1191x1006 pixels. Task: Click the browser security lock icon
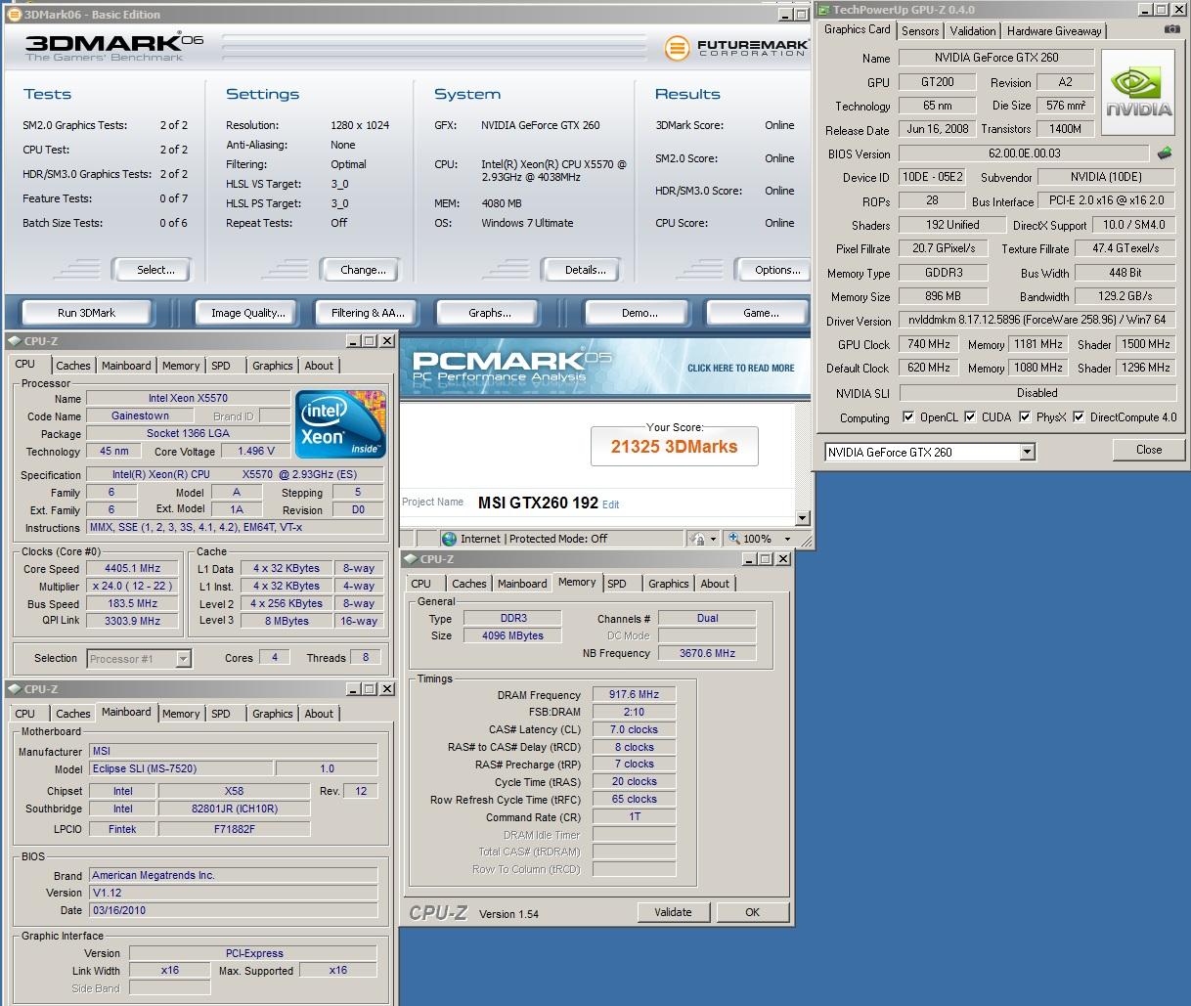697,539
